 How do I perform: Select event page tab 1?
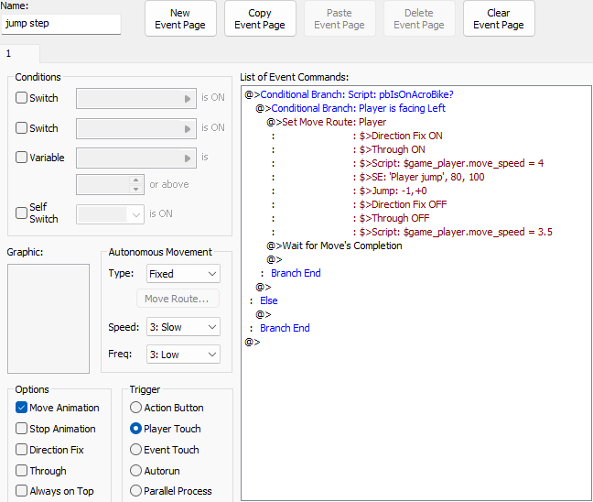(19, 54)
